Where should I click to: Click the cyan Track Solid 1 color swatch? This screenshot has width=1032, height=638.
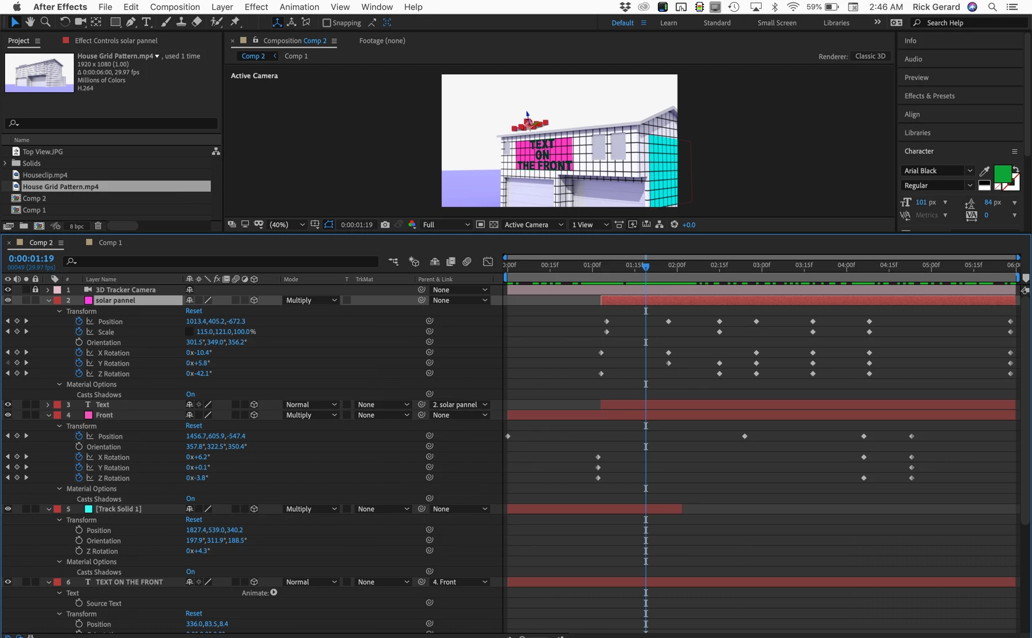click(88, 509)
